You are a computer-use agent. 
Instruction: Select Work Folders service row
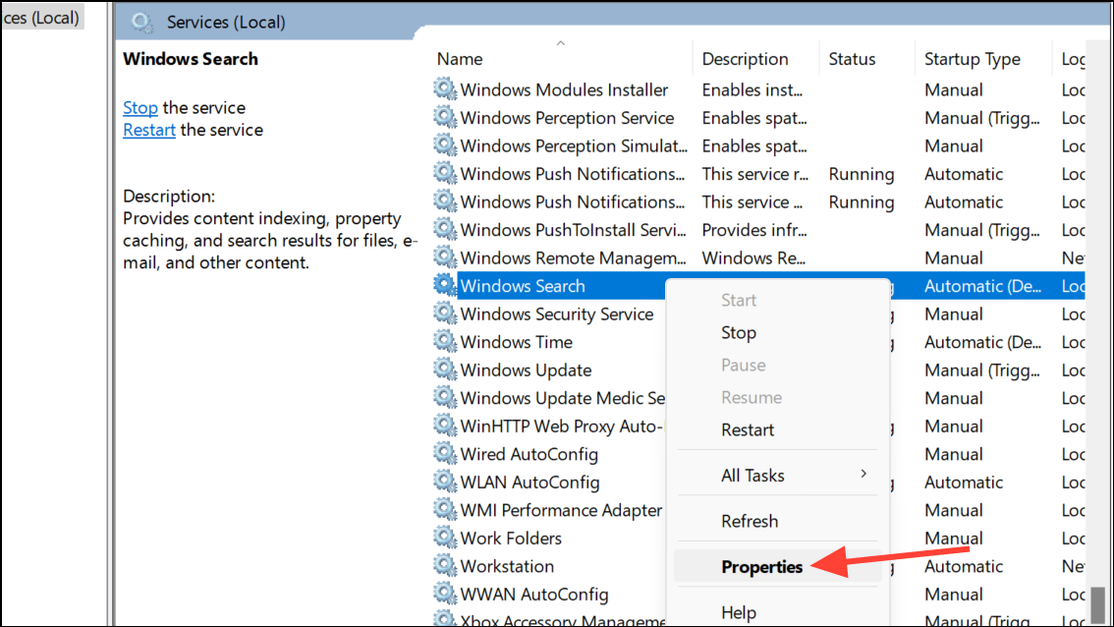coord(511,539)
